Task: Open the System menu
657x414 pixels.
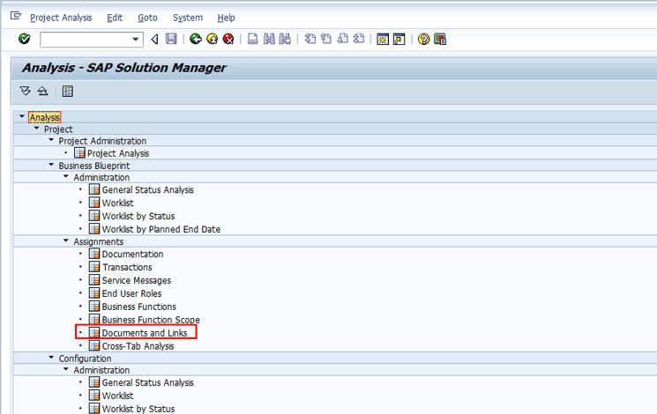Action: [x=188, y=18]
